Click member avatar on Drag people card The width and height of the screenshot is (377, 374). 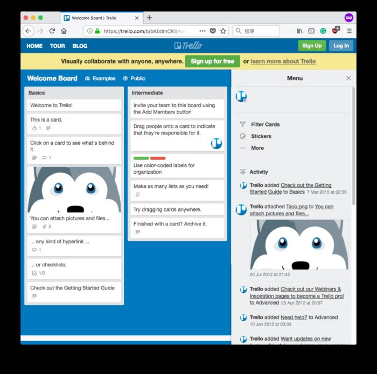217,143
